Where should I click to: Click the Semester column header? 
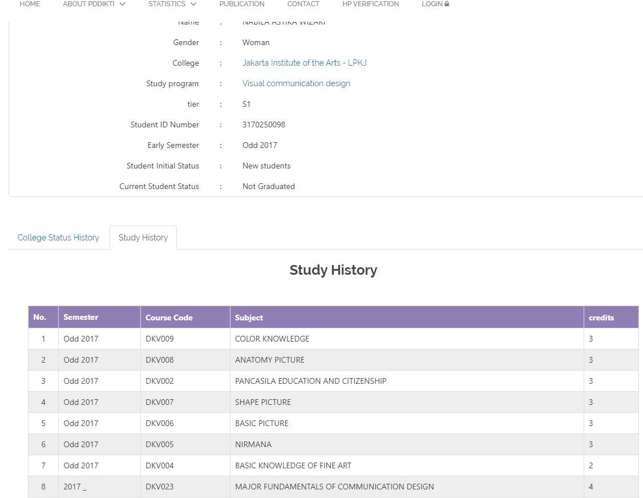100,317
